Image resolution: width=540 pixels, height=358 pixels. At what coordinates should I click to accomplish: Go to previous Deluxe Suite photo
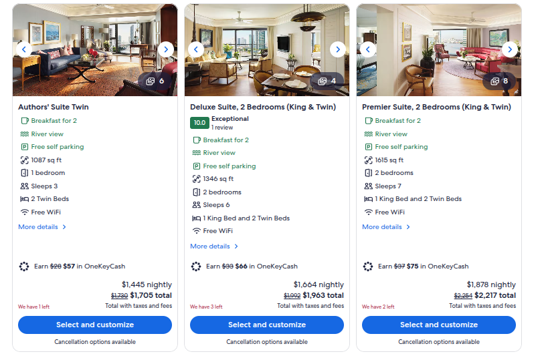tap(196, 49)
